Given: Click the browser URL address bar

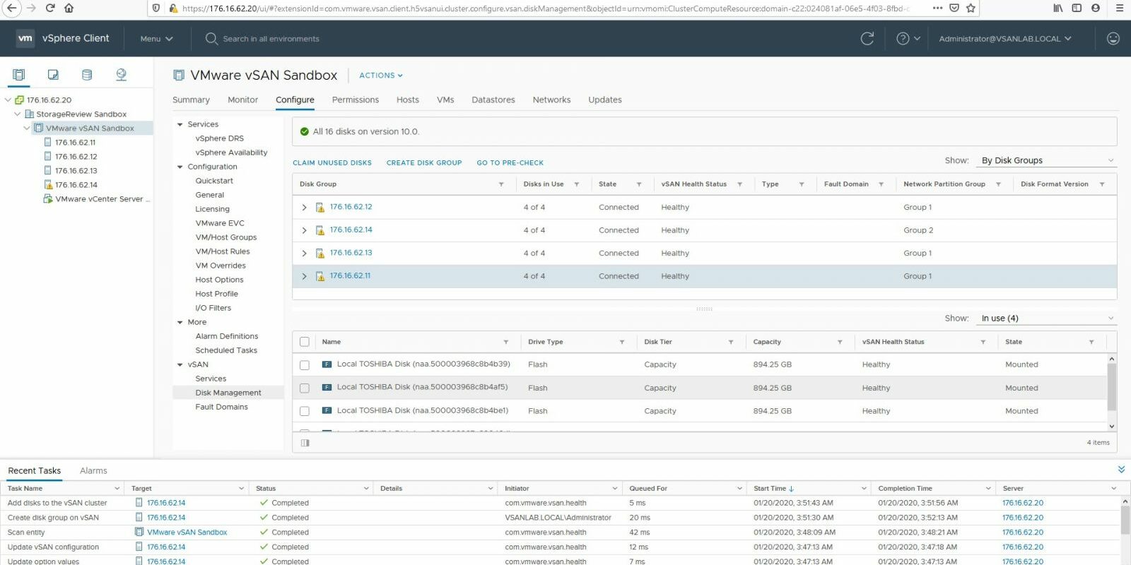Looking at the screenshot, I should click(546, 8).
